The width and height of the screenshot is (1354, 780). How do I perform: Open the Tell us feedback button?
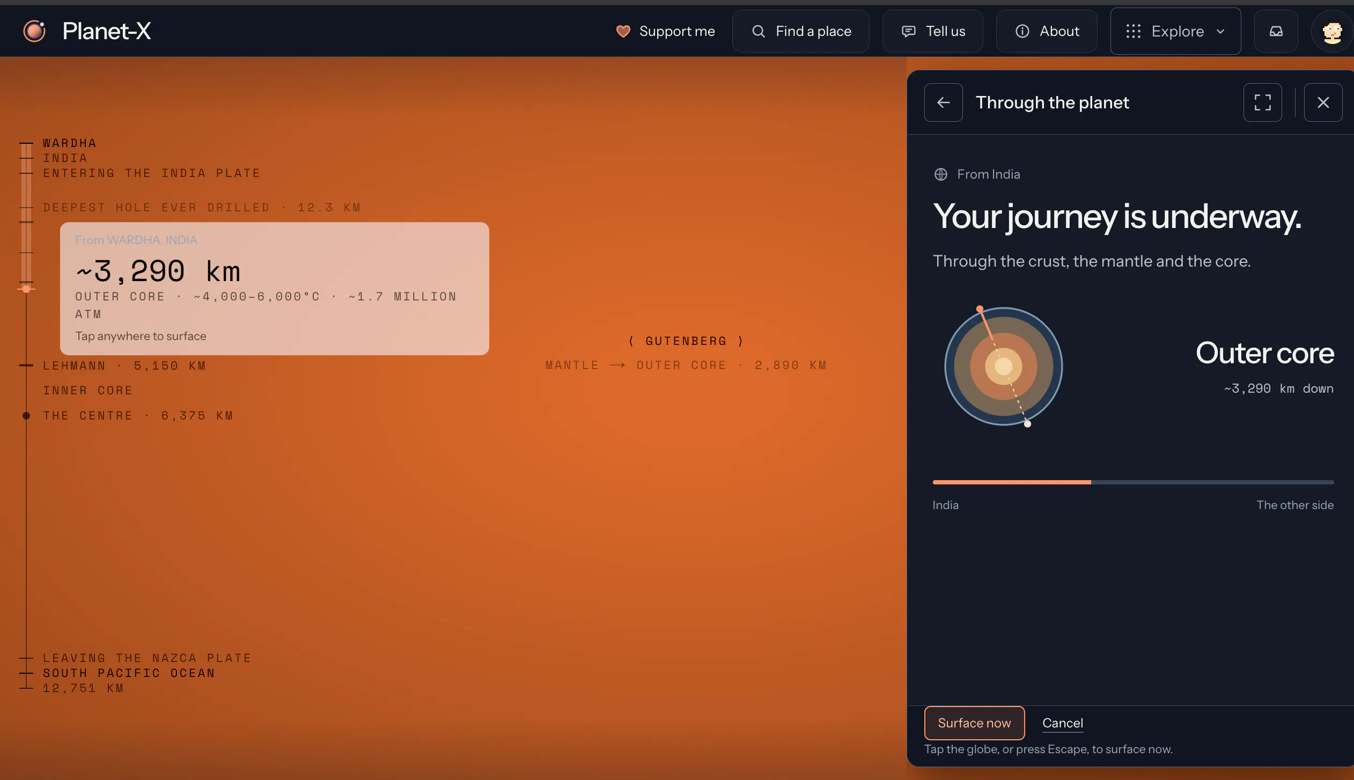pyautogui.click(x=933, y=31)
